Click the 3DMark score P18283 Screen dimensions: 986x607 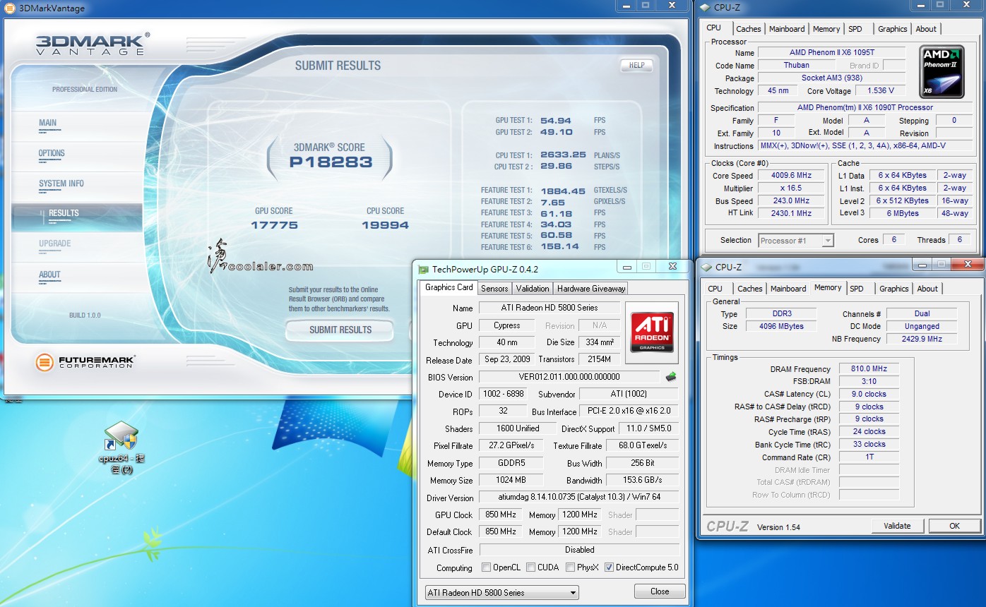(x=331, y=162)
